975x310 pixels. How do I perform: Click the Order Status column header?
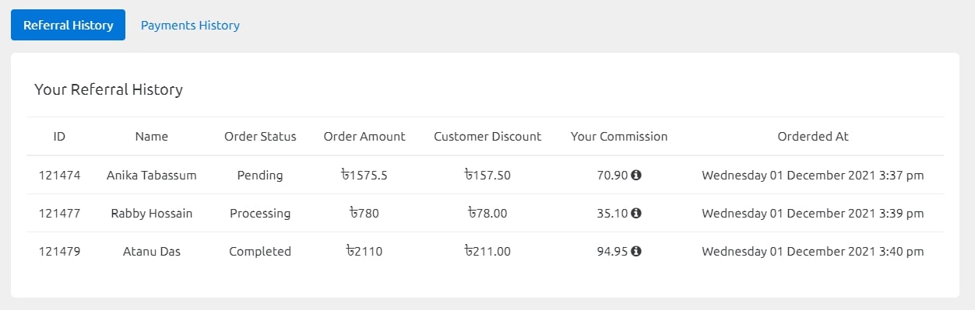[260, 136]
